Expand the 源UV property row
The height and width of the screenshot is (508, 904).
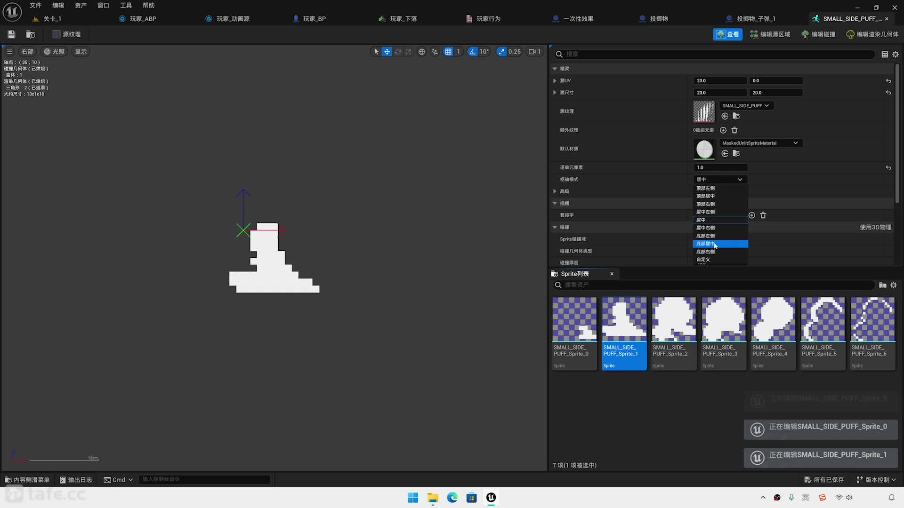pos(555,81)
